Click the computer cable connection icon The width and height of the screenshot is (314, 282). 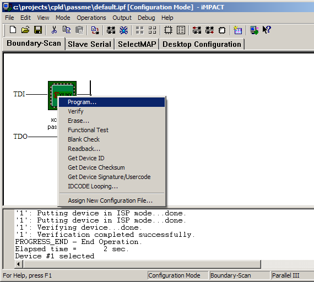click(254, 30)
